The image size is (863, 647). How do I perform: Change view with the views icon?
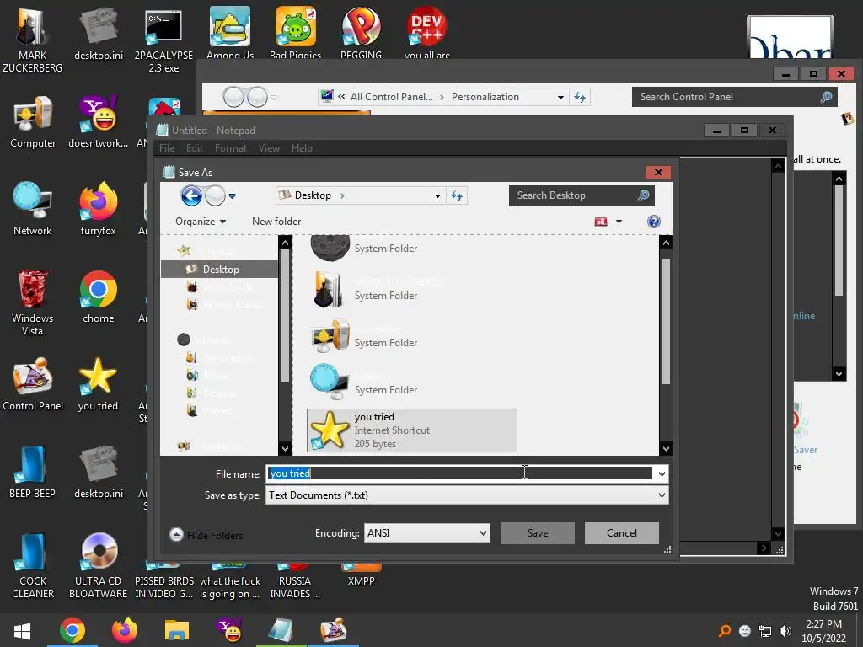(600, 222)
